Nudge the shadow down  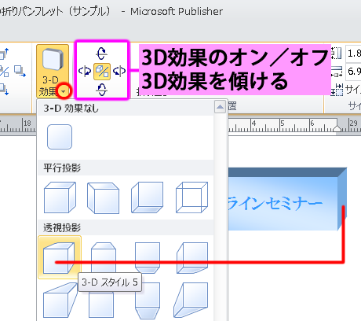(x=4, y=89)
